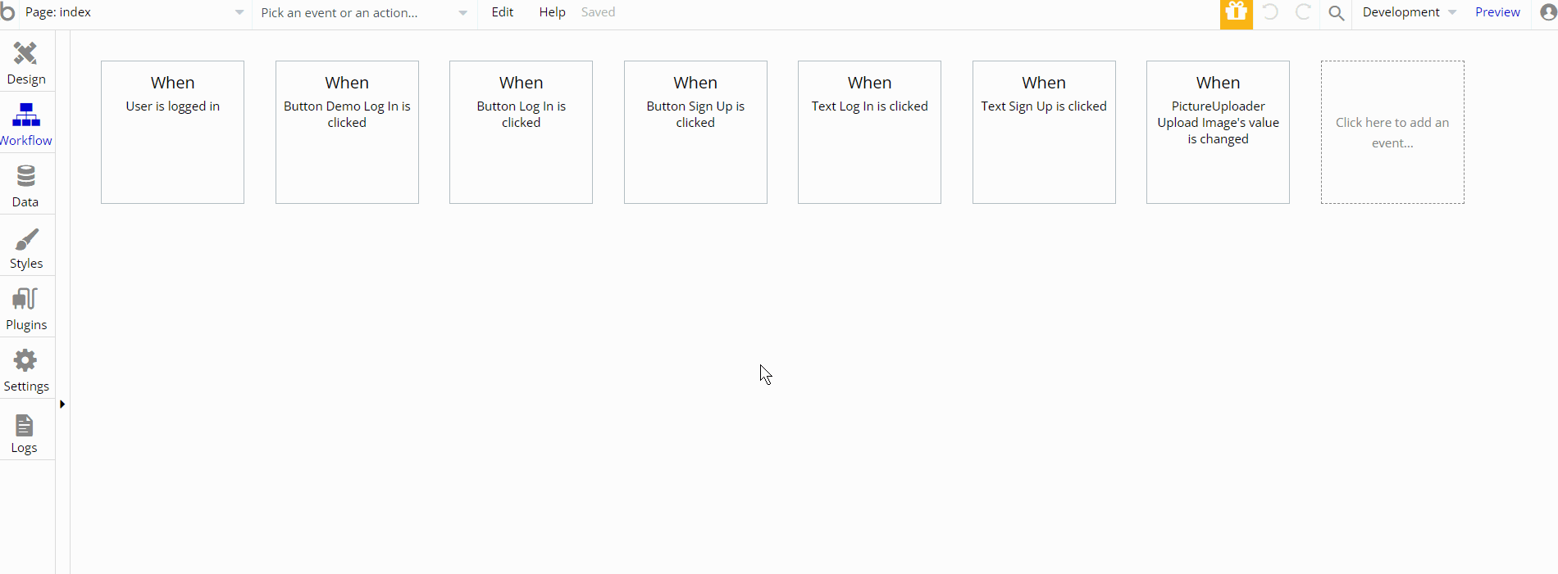Click the orange gift box icon
This screenshot has height=574, width=1558.
click(x=1236, y=13)
